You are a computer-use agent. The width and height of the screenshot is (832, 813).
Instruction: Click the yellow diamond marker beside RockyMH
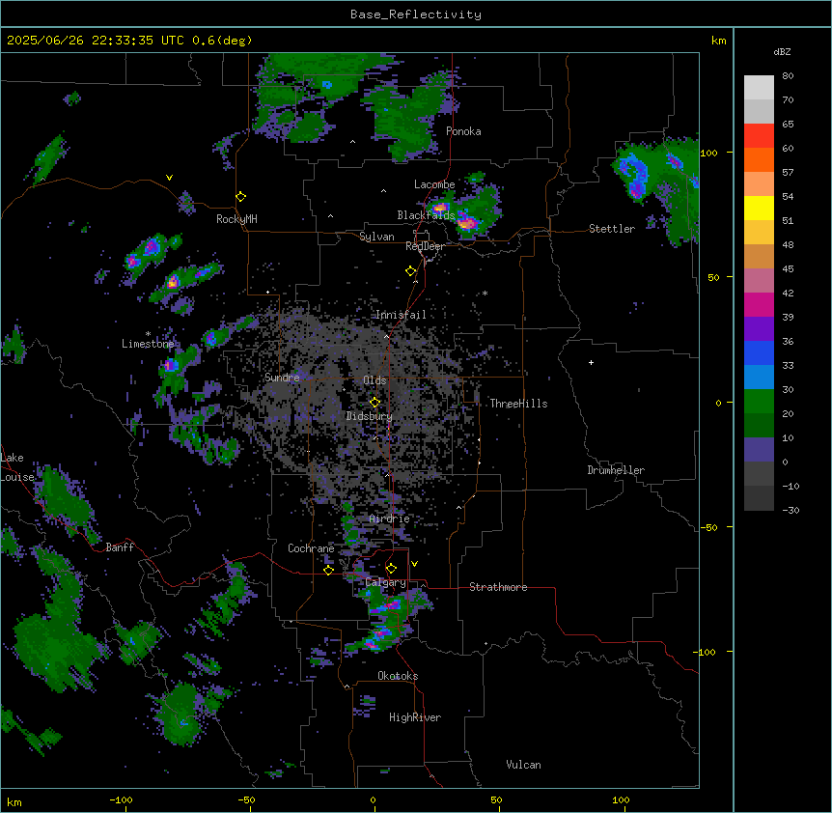pyautogui.click(x=240, y=197)
